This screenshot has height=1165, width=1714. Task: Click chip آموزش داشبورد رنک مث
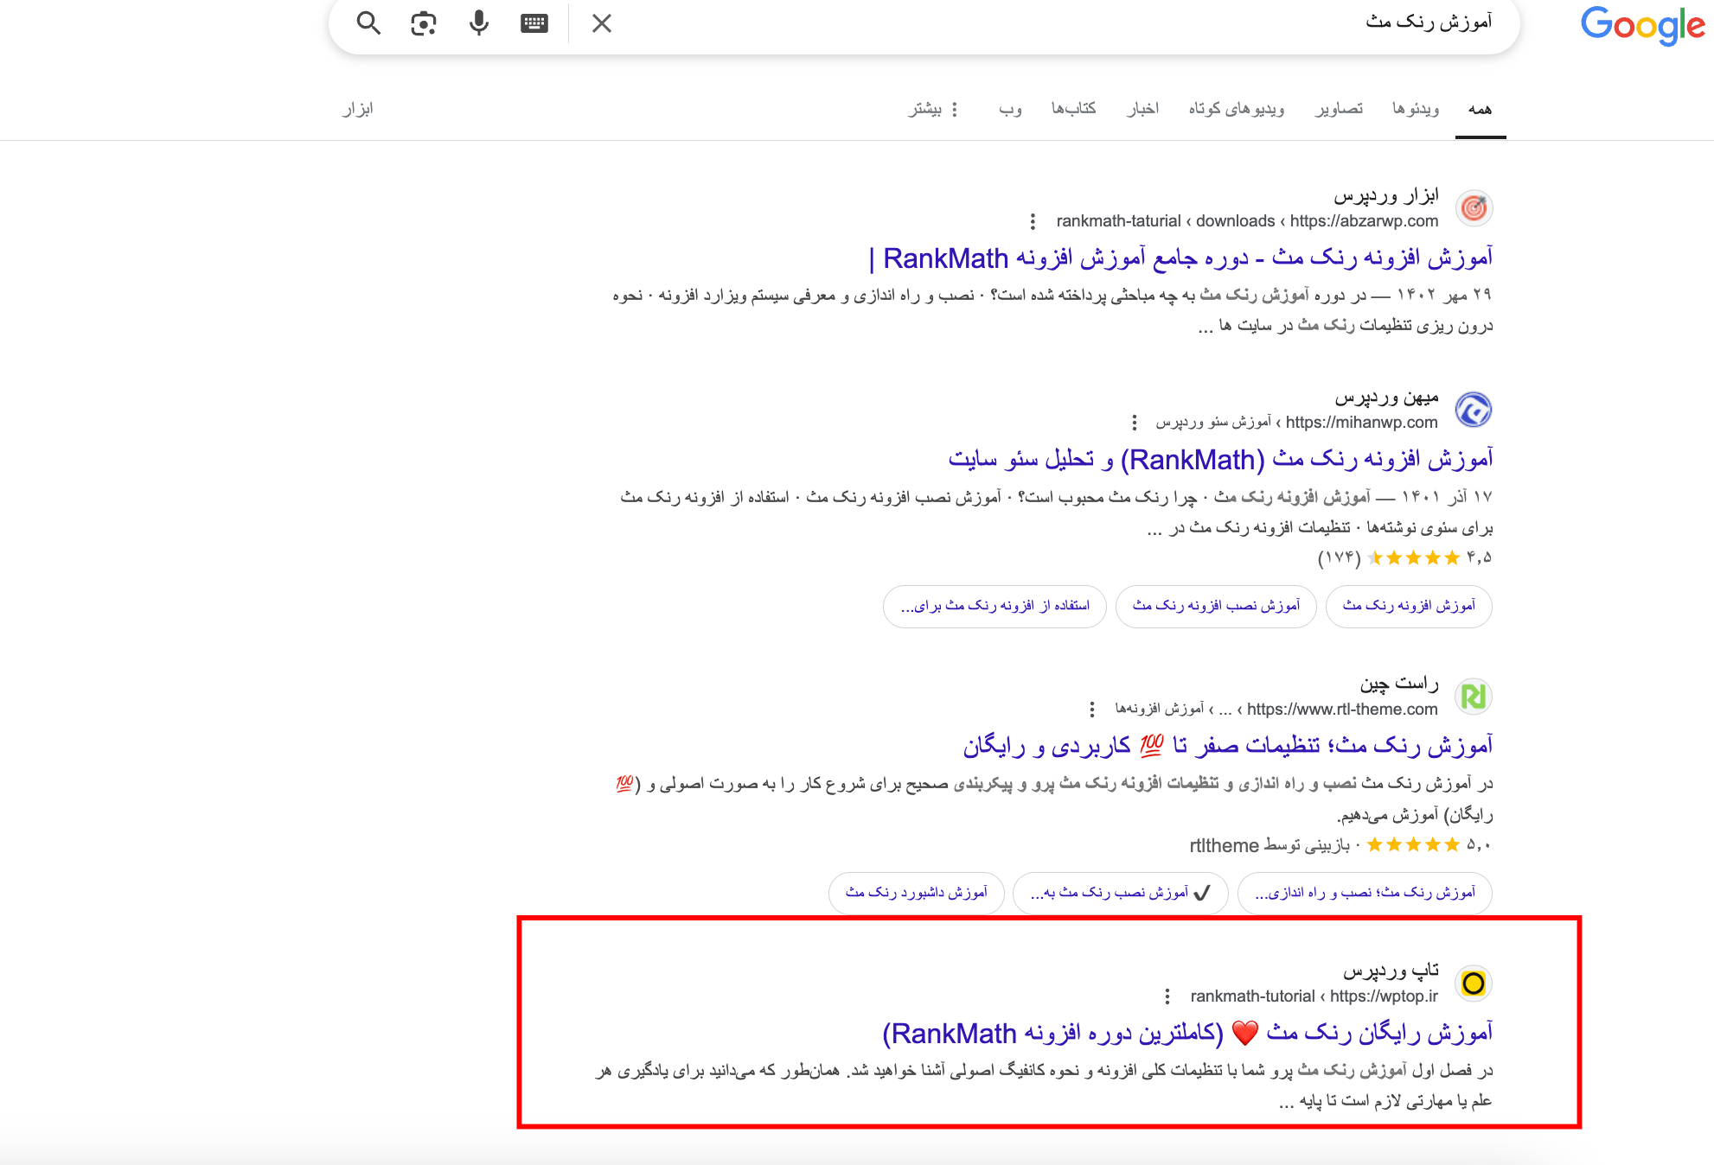[916, 893]
